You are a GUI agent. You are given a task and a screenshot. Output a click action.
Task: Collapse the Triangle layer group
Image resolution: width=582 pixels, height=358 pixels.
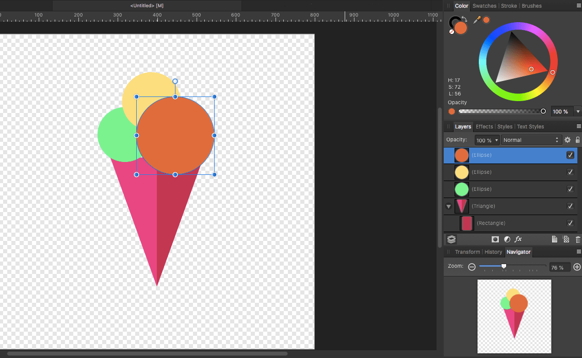coord(449,206)
